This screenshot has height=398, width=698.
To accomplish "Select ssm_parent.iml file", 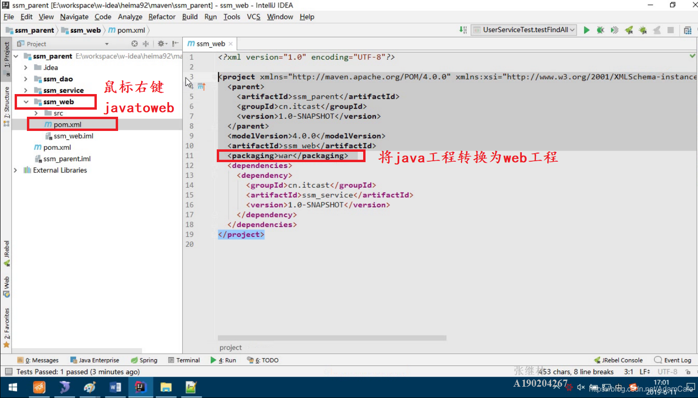I will (x=62, y=159).
